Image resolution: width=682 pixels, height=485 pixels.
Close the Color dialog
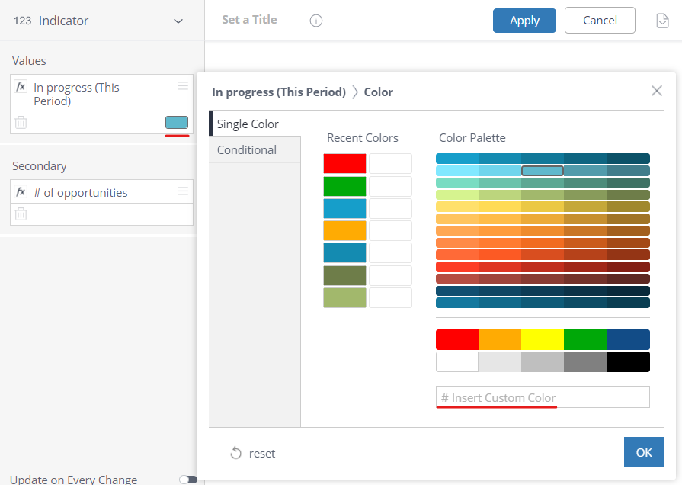click(656, 92)
